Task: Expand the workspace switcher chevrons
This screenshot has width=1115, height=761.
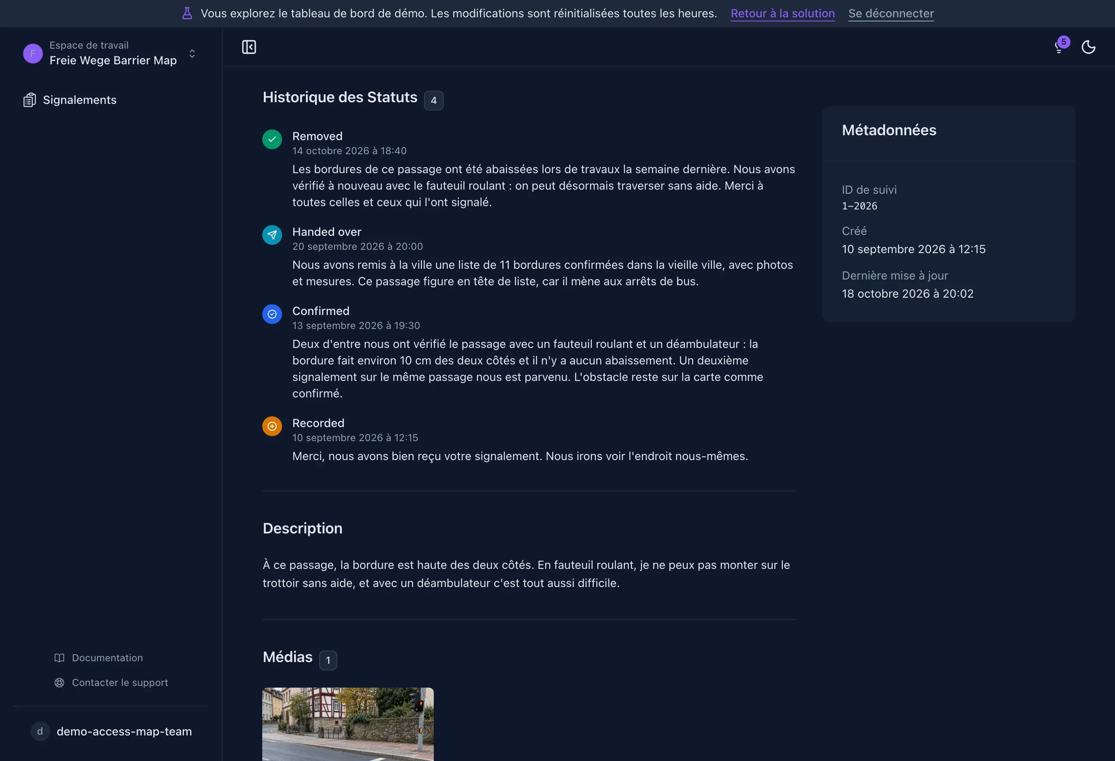Action: (192, 53)
